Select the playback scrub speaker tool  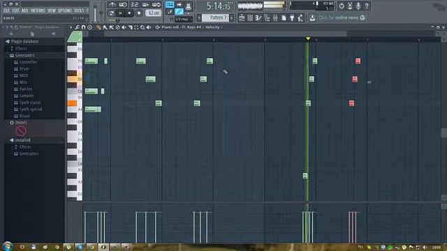(149, 27)
